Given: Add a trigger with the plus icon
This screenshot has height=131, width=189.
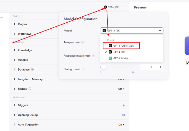Looking at the screenshot, I should click(x=123, y=105).
